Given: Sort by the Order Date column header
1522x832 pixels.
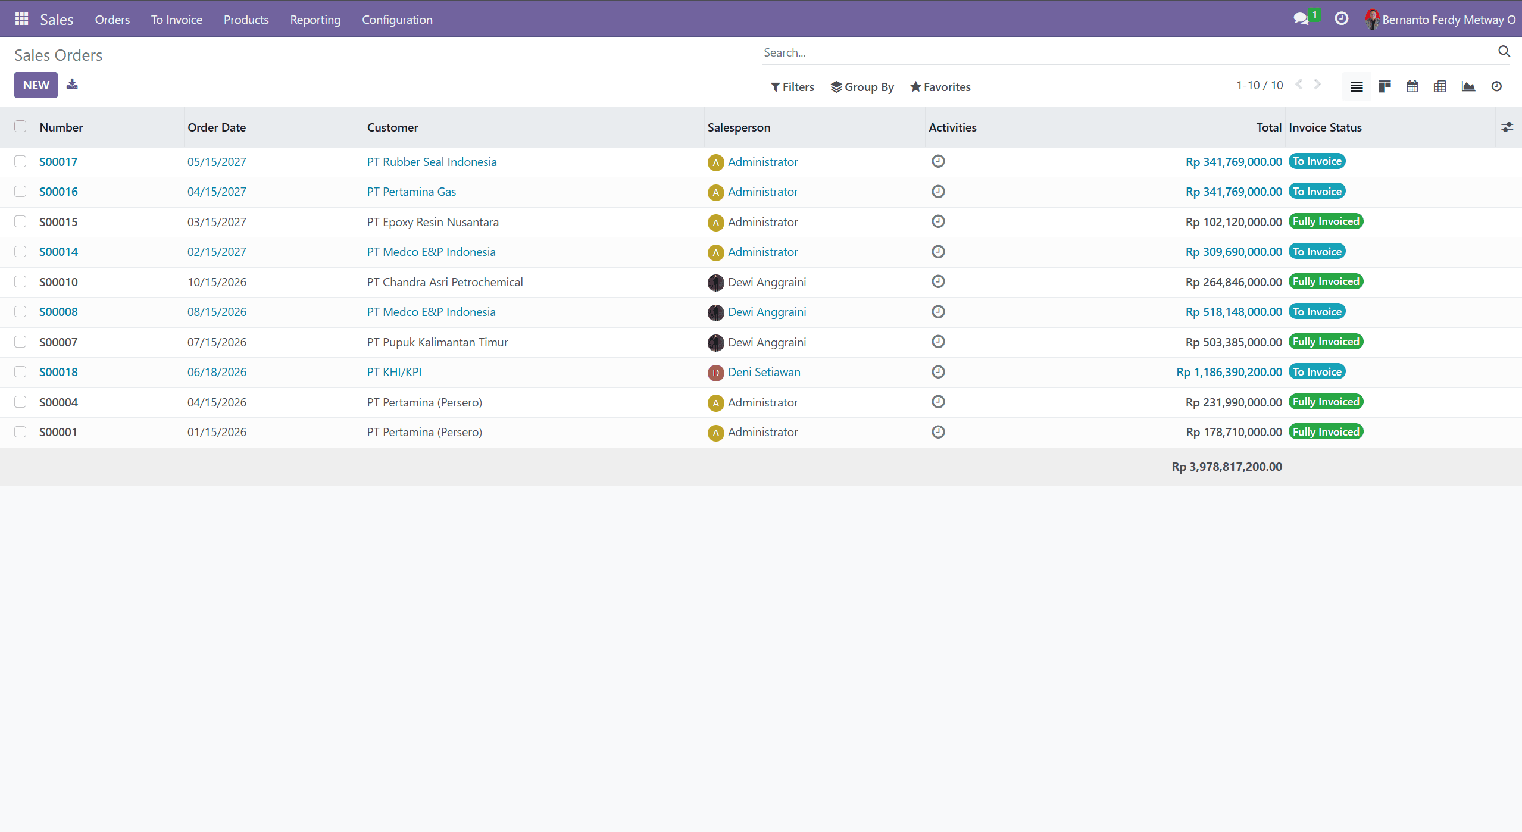Looking at the screenshot, I should pos(217,127).
